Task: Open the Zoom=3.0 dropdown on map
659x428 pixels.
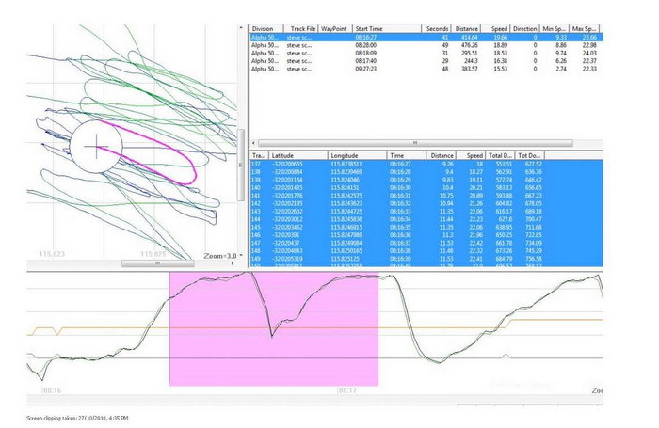Action: point(223,255)
